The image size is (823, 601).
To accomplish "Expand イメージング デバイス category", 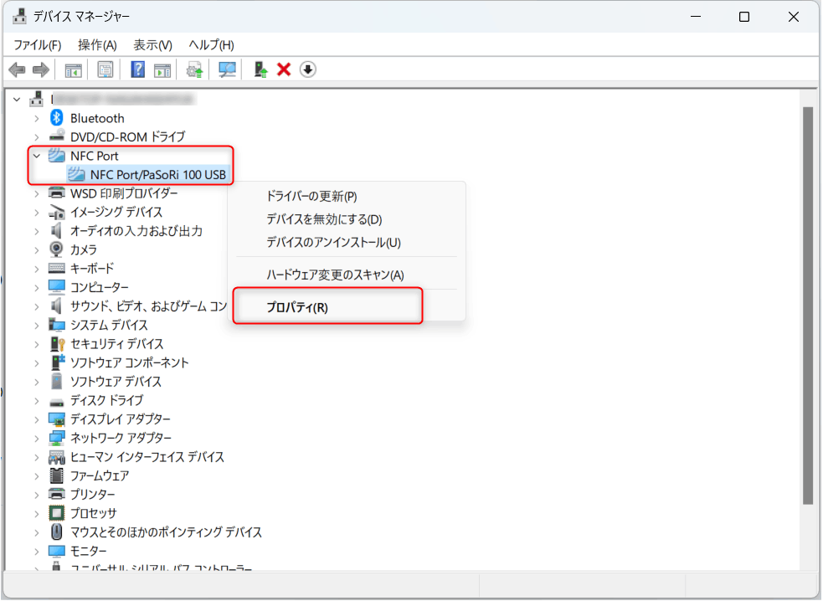I will point(36,213).
